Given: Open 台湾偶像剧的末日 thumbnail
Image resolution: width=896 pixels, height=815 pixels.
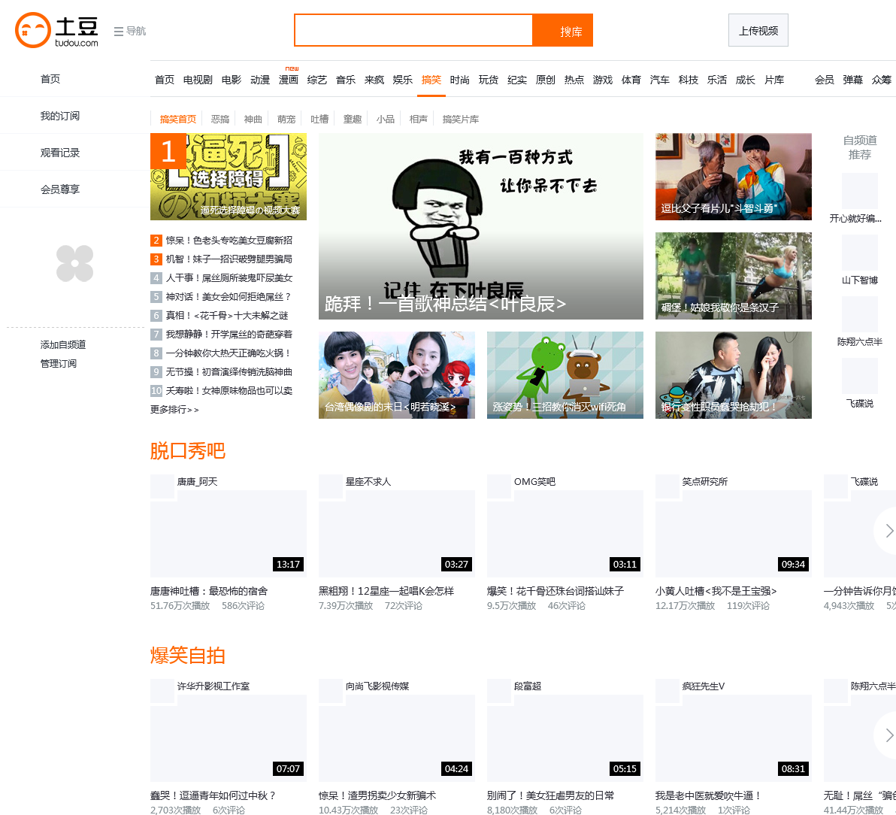Looking at the screenshot, I should click(397, 375).
